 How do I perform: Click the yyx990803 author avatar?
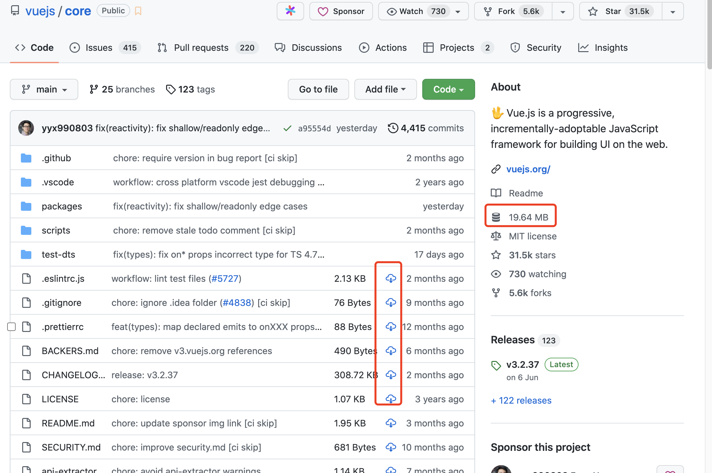(x=26, y=128)
